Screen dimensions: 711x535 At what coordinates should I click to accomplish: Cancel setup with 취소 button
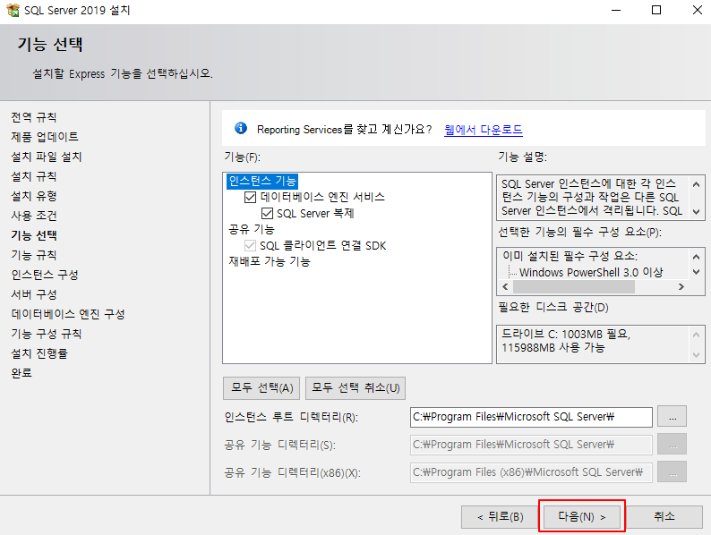pyautogui.click(x=664, y=517)
